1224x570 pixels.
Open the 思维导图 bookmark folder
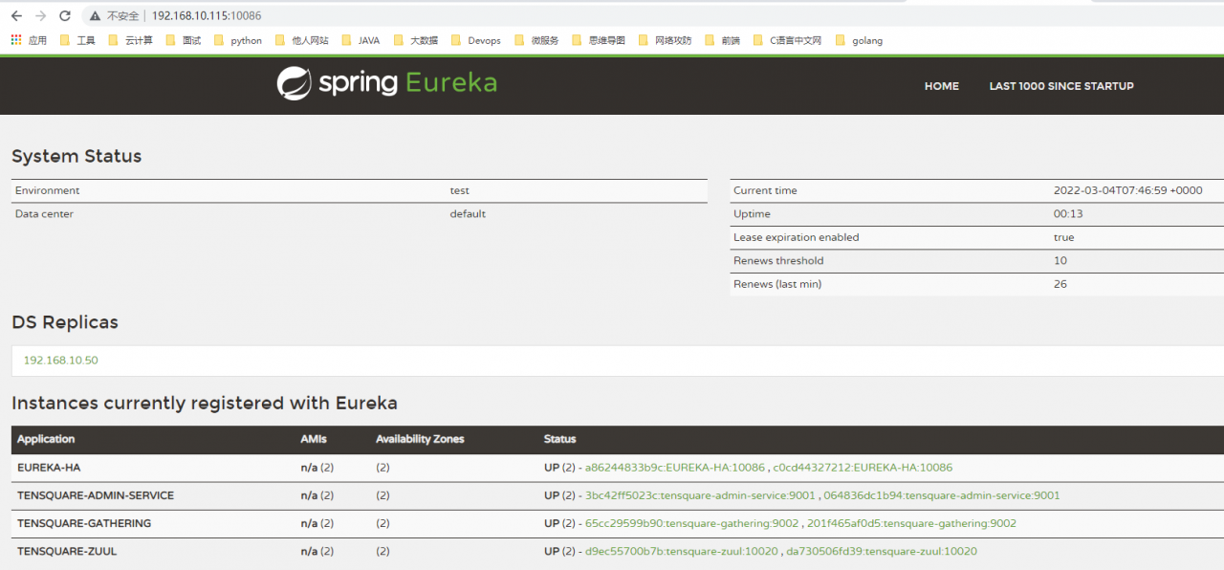pos(599,40)
